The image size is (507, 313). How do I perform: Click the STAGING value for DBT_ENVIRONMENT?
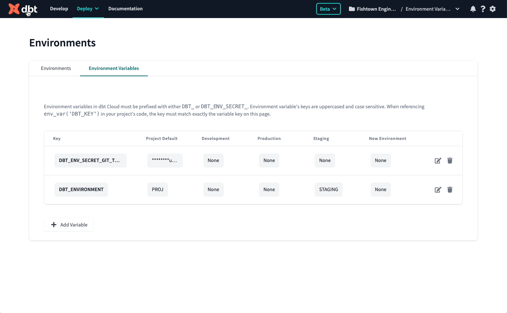click(328, 189)
